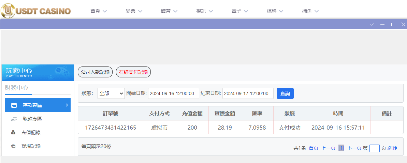This screenshot has width=407, height=163.
Task: Expand the 存款專區 arrow chevron
Action: [x=67, y=105]
